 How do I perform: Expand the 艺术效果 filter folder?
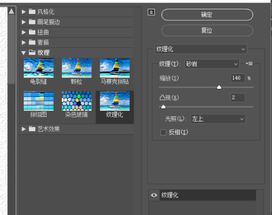click(77, 129)
